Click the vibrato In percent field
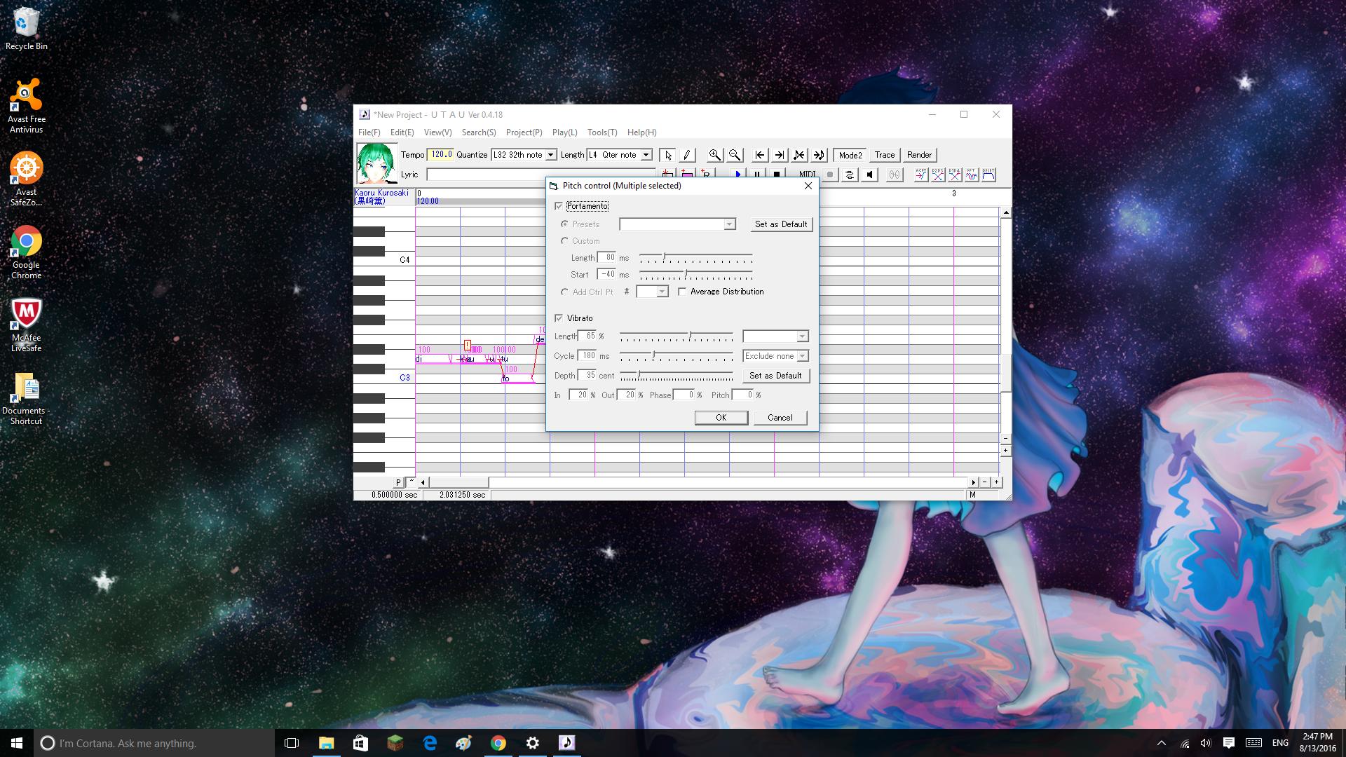1346x757 pixels. 579,395
